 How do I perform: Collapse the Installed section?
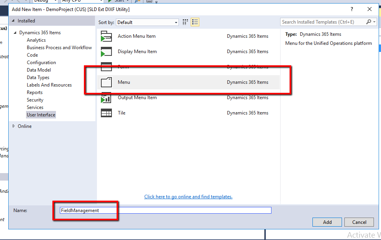(13, 21)
